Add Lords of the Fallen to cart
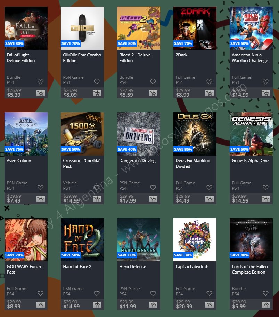The height and width of the screenshot is (317, 279). [x=266, y=305]
